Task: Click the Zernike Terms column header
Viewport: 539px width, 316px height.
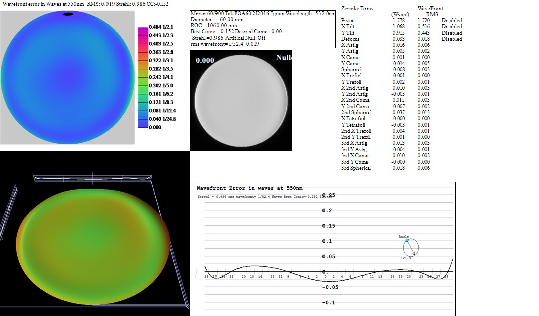Action: tap(357, 9)
